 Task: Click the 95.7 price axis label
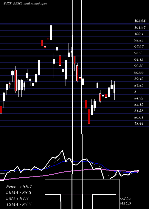click(x=138, y=53)
